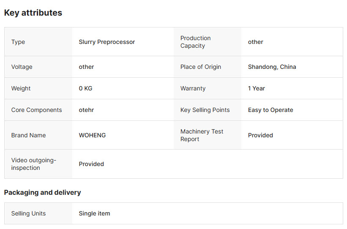
Task: Click the Video outgoing-inspection label
Action: pos(34,164)
